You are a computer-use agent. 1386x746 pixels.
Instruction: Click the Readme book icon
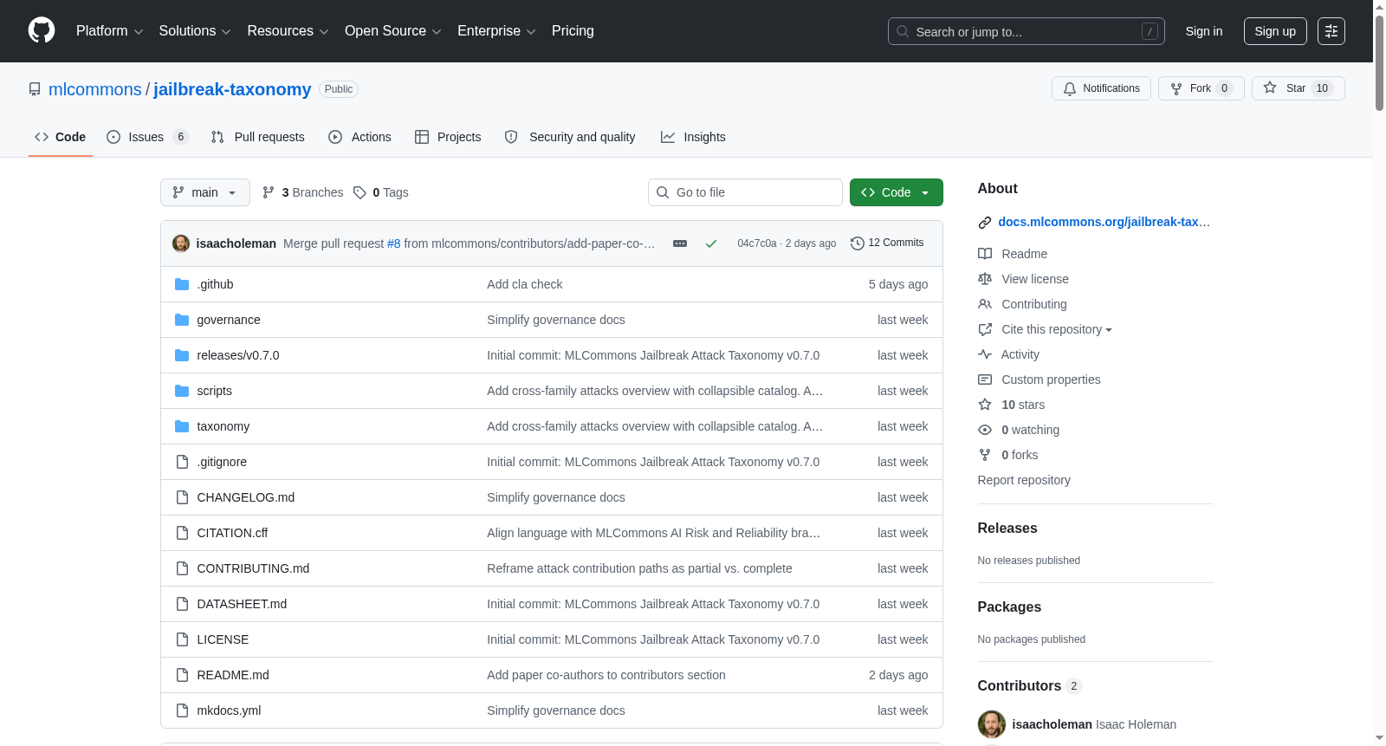(x=985, y=254)
